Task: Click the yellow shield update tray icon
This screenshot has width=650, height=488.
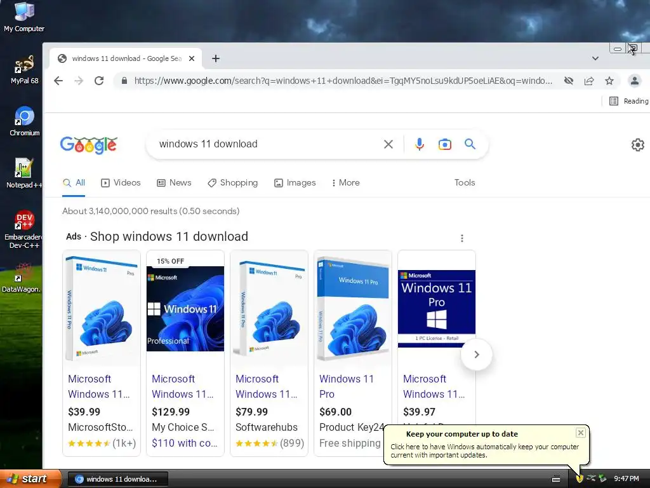Action: coord(580,478)
